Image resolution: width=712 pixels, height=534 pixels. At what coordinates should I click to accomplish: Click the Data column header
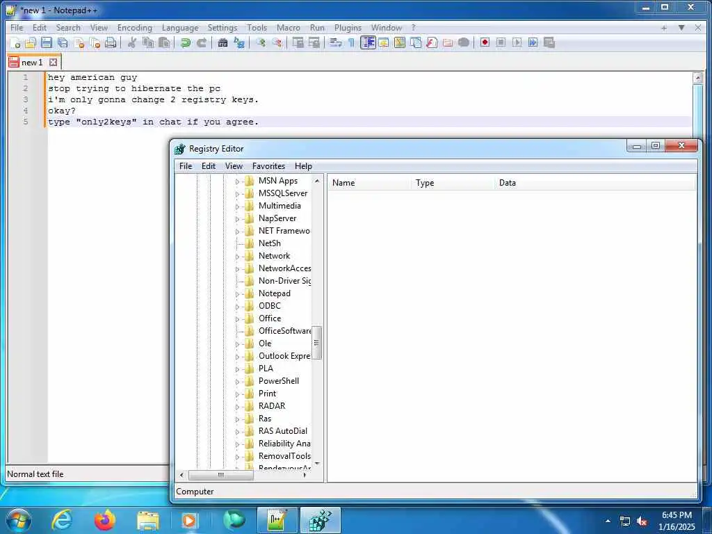(595, 183)
